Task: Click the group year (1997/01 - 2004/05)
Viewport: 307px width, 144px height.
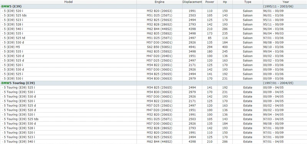Action: point(278,83)
